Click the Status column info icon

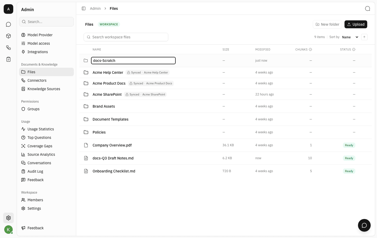[x=354, y=49]
